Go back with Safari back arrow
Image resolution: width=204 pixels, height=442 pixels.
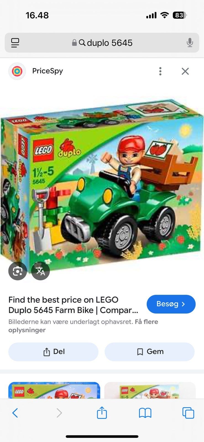tap(15, 413)
